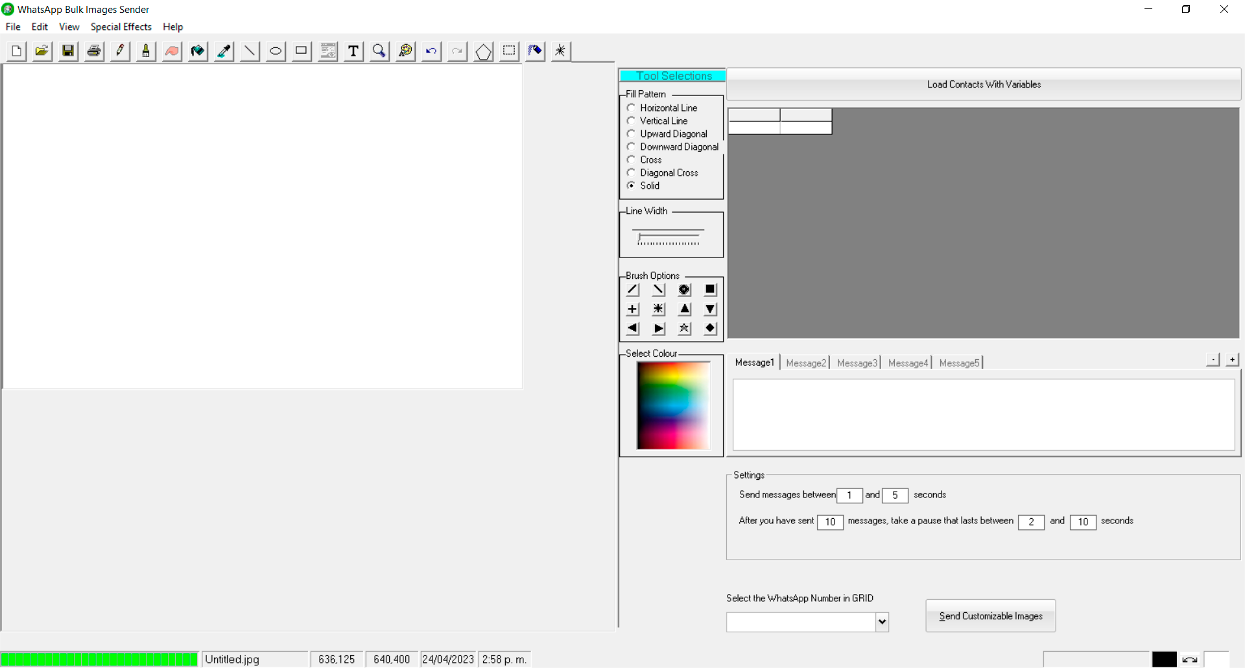The width and height of the screenshot is (1245, 668).
Task: Click the minus button beside message tabs
Action: click(1213, 359)
